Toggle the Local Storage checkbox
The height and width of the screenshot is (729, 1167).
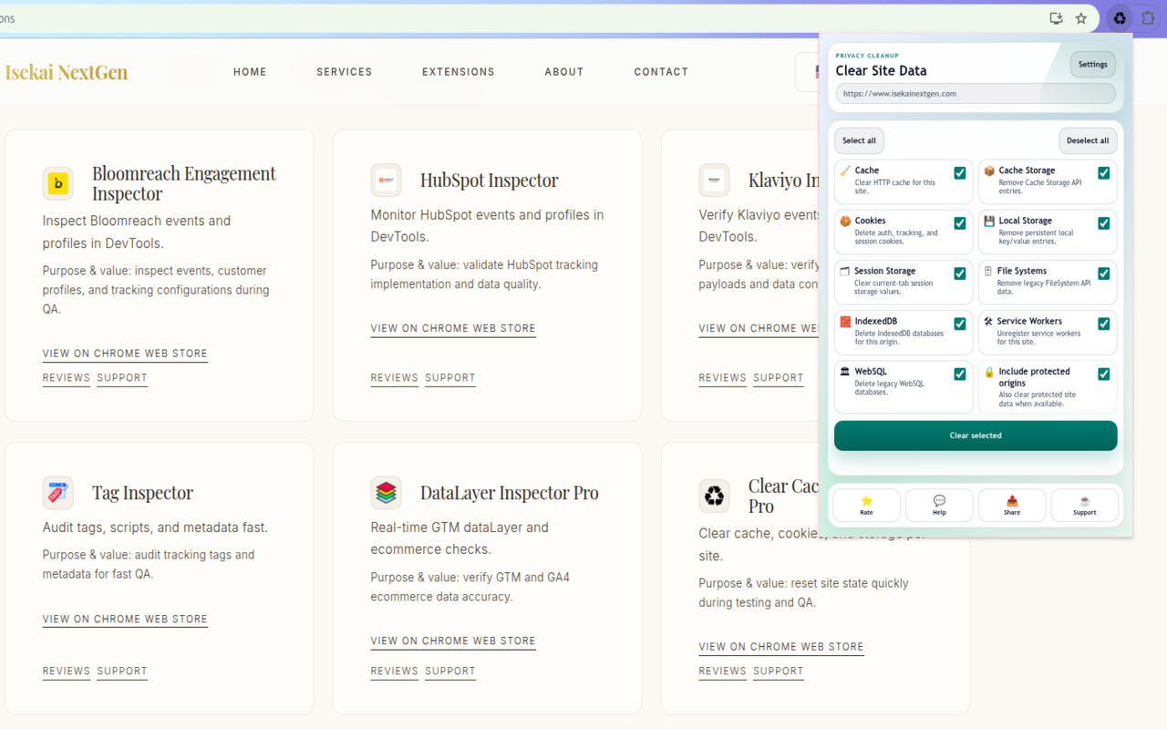1104,223
